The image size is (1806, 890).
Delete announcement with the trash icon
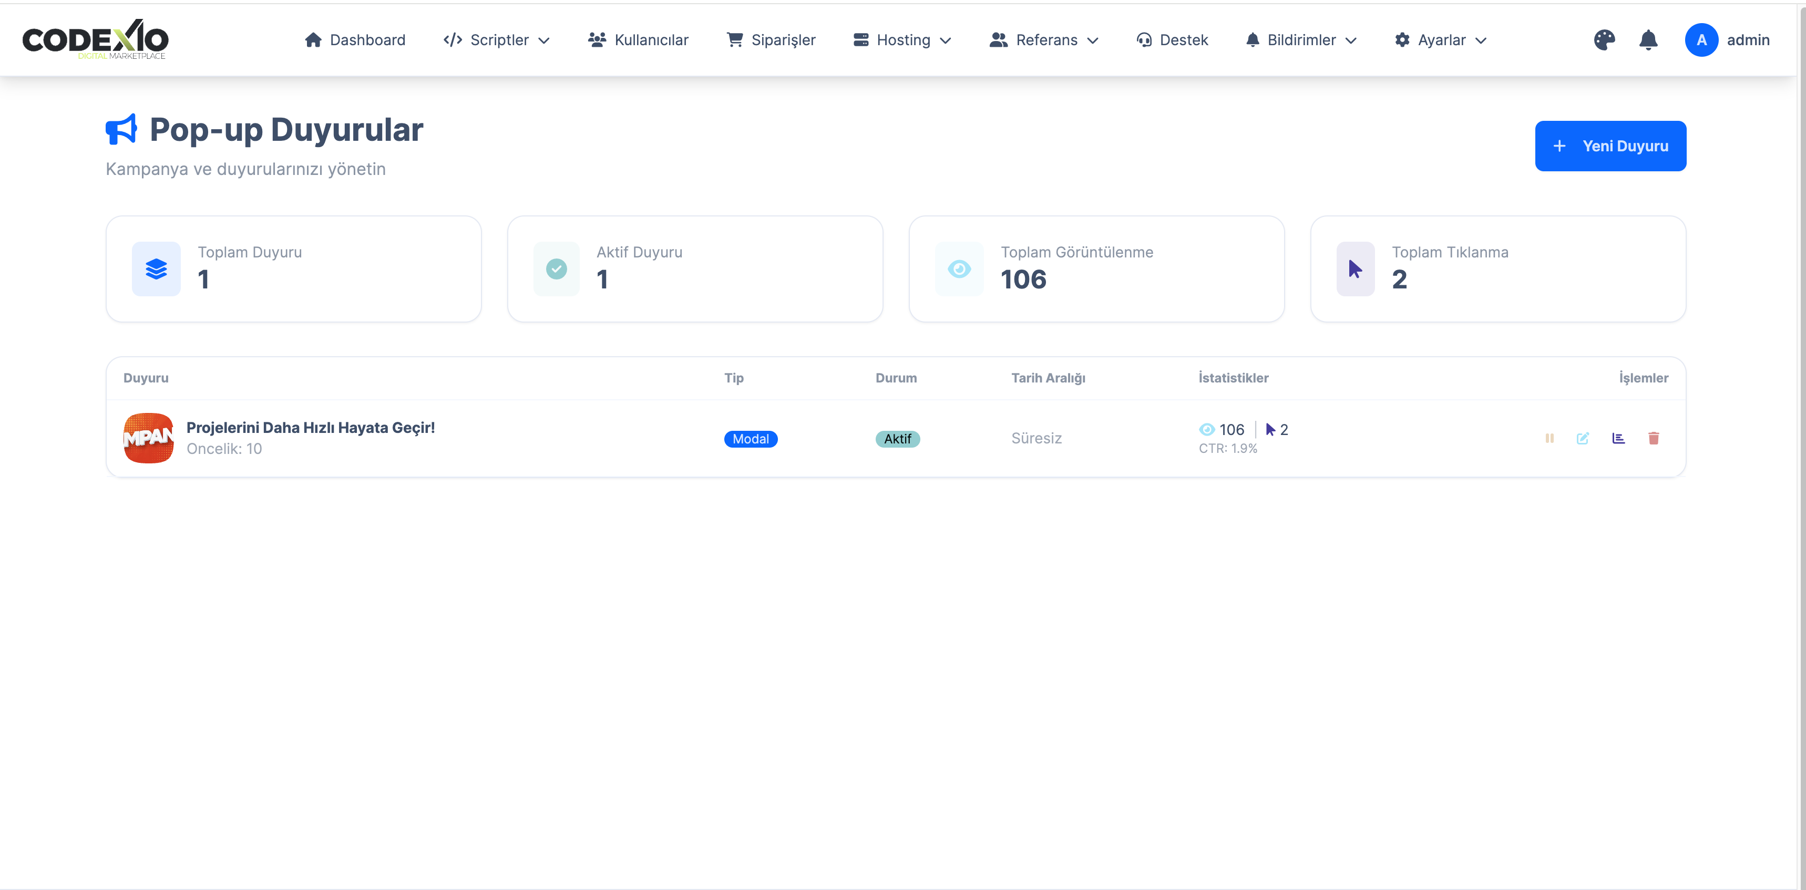click(1653, 438)
